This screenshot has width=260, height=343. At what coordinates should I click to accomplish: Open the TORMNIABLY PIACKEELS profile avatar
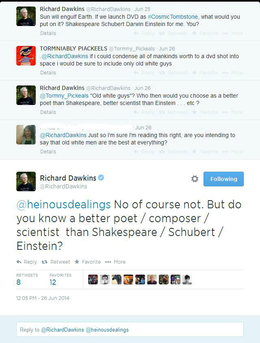26,56
